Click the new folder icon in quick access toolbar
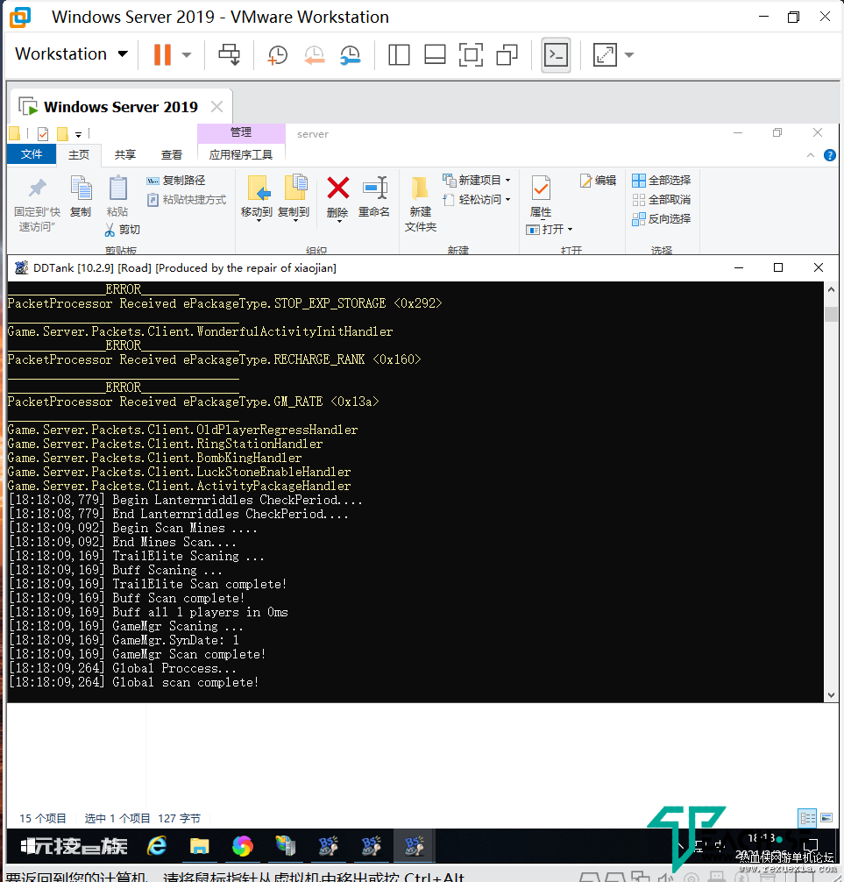The image size is (844, 882). (62, 134)
